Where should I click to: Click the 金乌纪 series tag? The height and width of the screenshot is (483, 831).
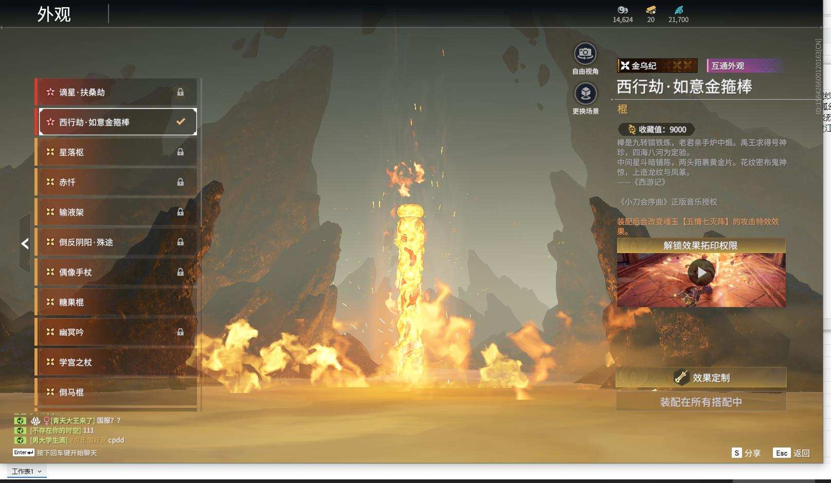tap(657, 65)
